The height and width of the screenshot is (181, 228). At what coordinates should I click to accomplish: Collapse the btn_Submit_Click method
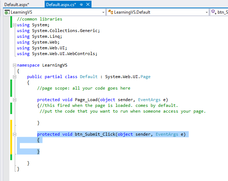pyautogui.click(x=14, y=135)
